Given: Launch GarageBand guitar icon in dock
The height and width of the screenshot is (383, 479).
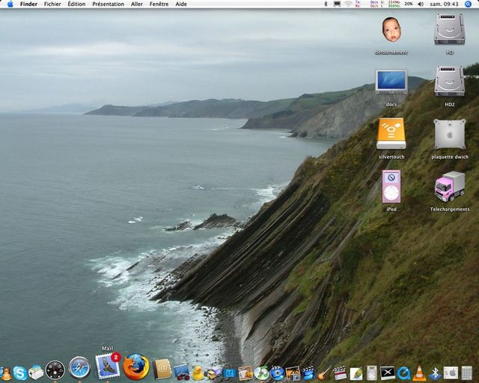Looking at the screenshot, I should point(324,373).
